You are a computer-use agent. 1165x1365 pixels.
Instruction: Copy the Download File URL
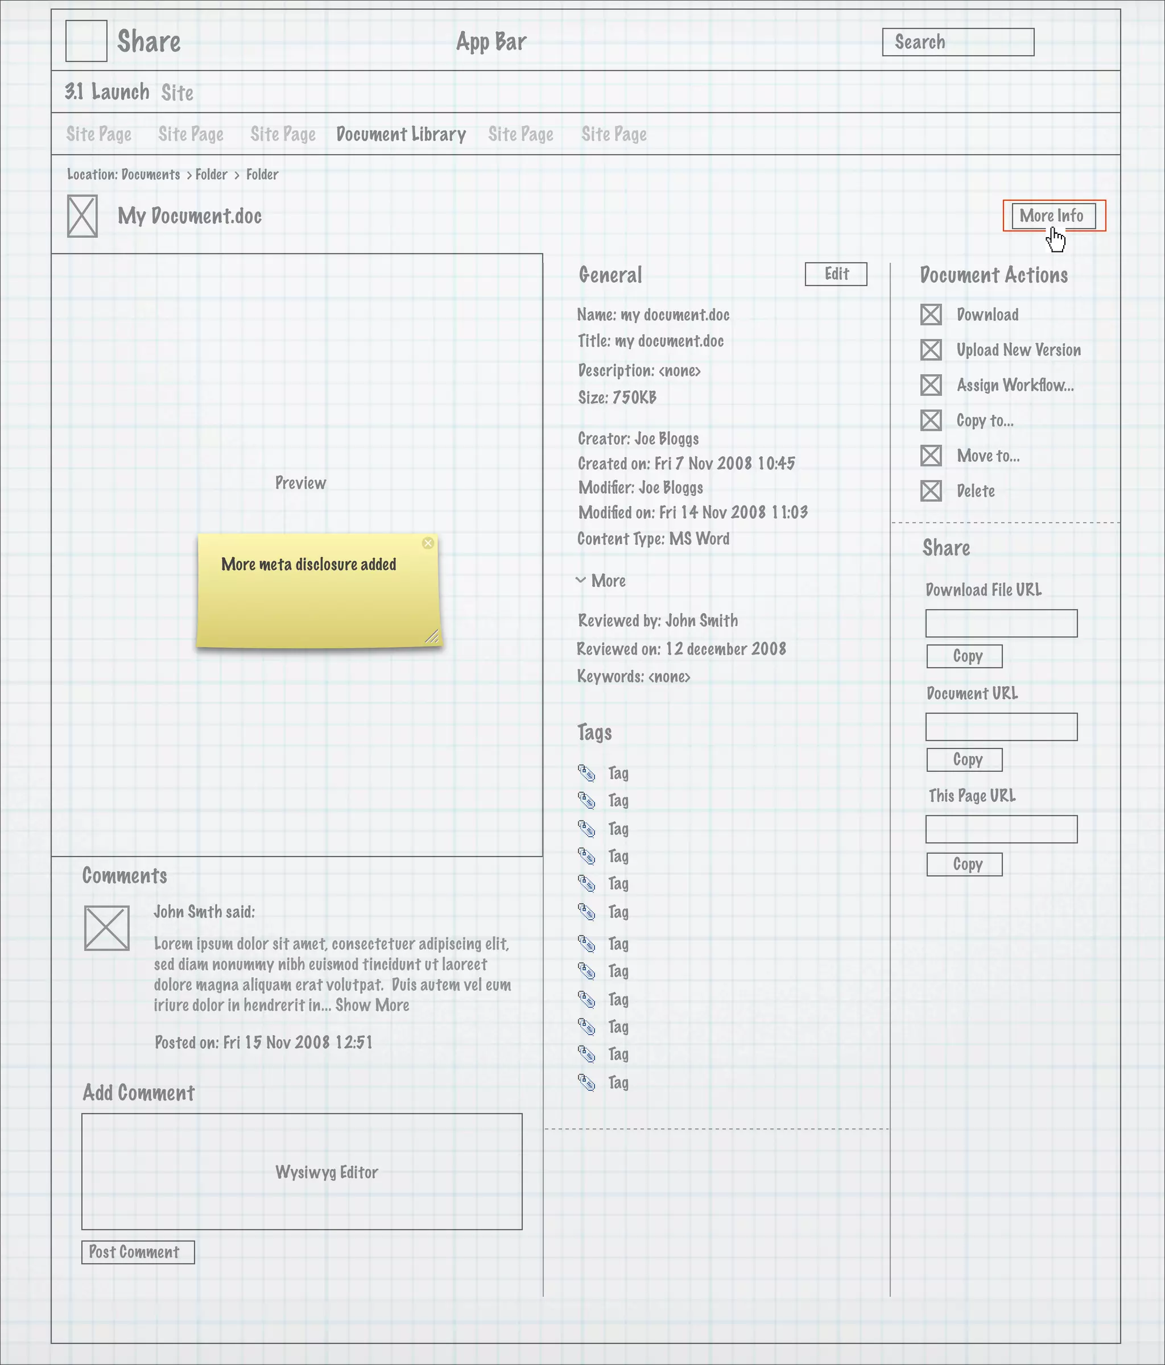click(964, 656)
